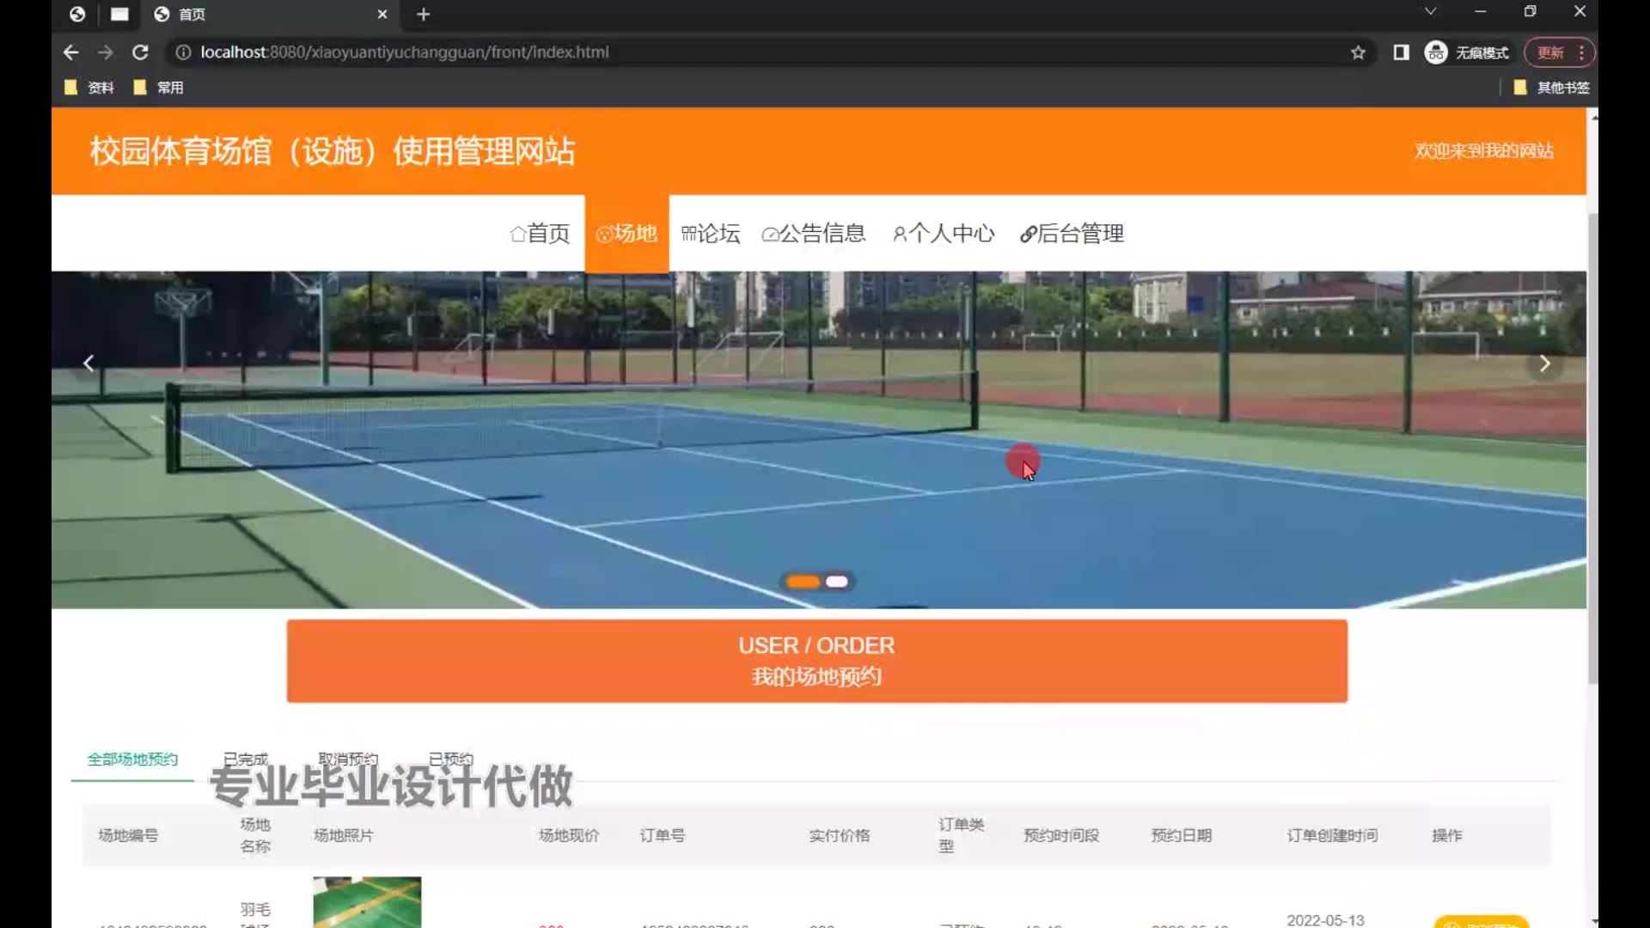Click the browser back arrow
Image resolution: width=1650 pixels, height=928 pixels.
click(x=70, y=52)
